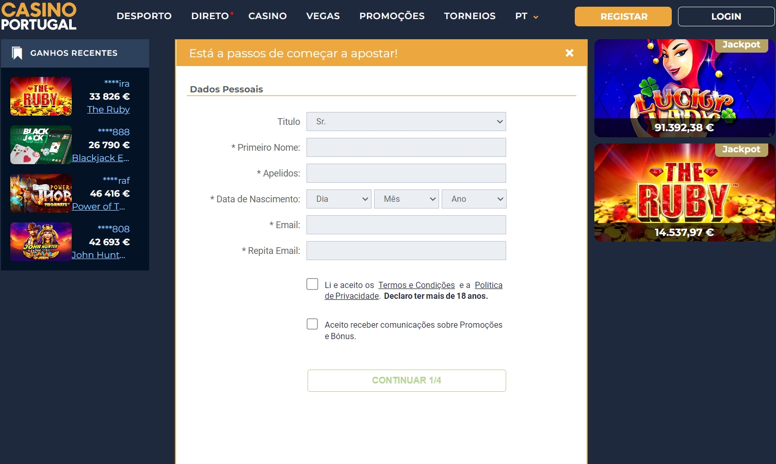The height and width of the screenshot is (464, 776).
Task: Go to the Casino menu
Action: (267, 16)
